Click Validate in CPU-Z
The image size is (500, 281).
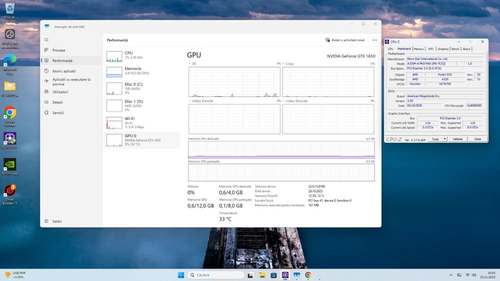click(457, 139)
